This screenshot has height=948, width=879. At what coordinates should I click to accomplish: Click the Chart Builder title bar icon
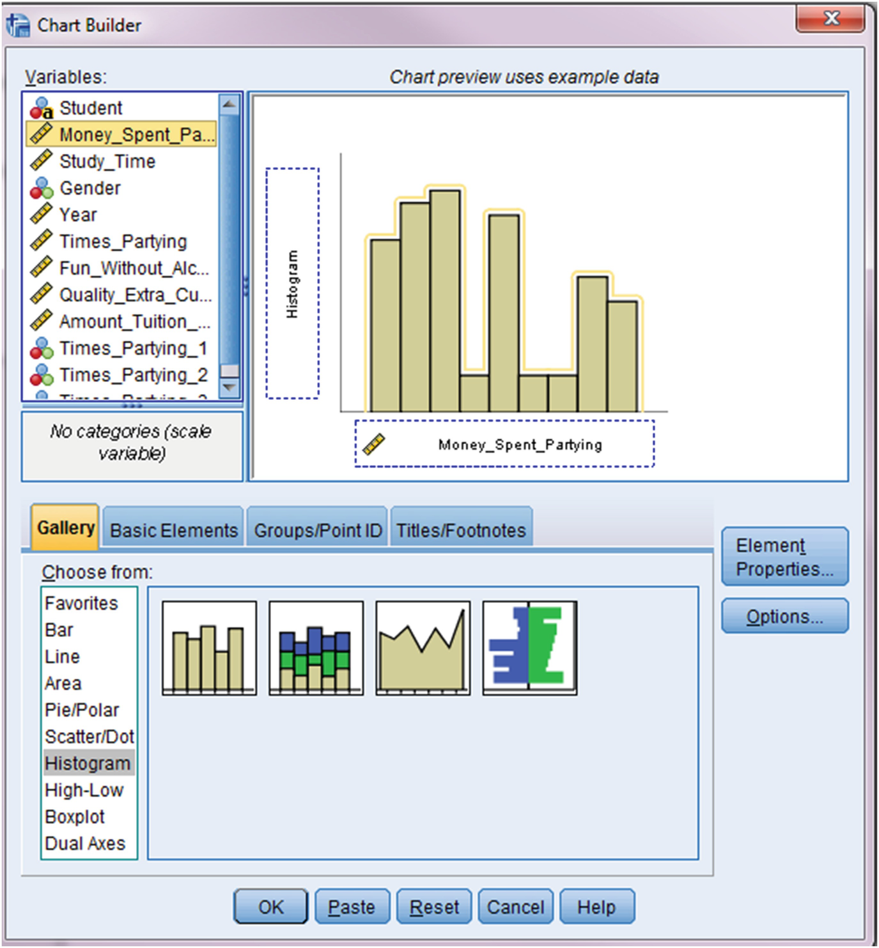(18, 25)
